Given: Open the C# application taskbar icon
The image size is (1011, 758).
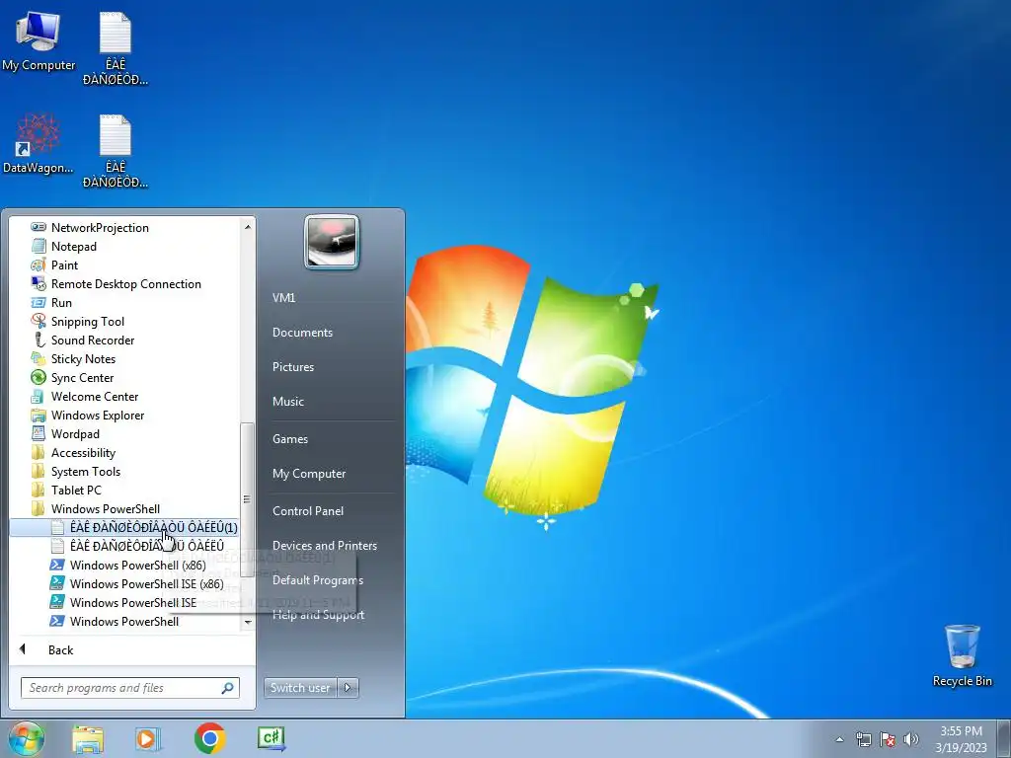Looking at the screenshot, I should tap(272, 738).
